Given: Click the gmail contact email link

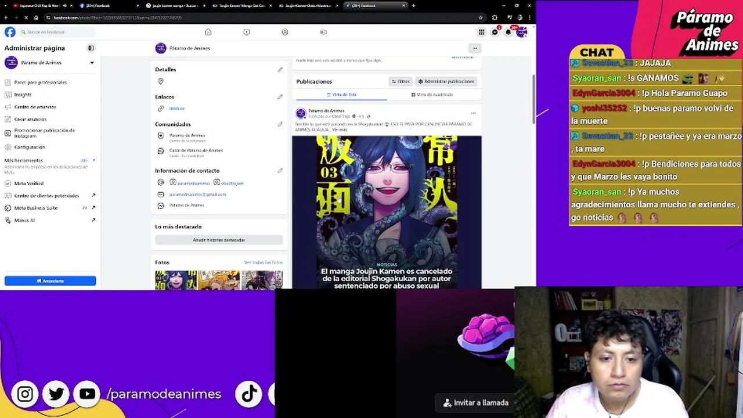Looking at the screenshot, I should pyautogui.click(x=197, y=194).
